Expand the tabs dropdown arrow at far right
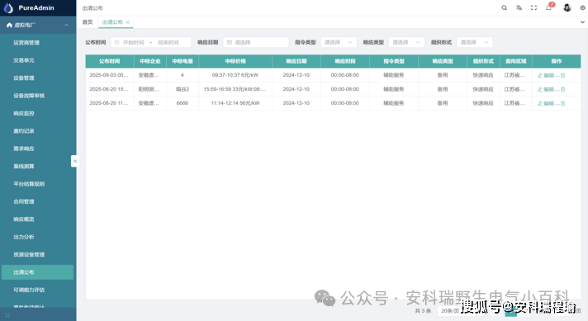The image size is (588, 321). (582, 22)
